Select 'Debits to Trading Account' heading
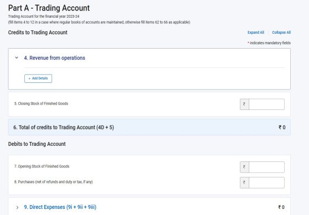 (x=37, y=144)
